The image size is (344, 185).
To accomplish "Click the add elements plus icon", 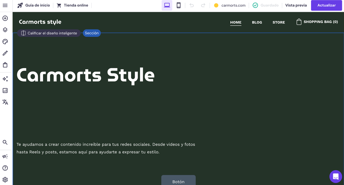I will click(5, 18).
